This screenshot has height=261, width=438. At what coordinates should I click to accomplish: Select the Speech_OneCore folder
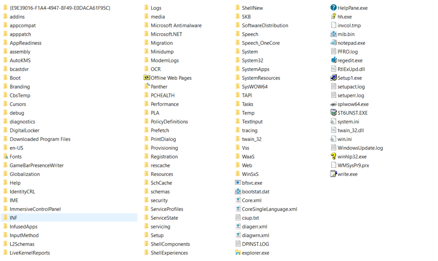[x=257, y=43]
